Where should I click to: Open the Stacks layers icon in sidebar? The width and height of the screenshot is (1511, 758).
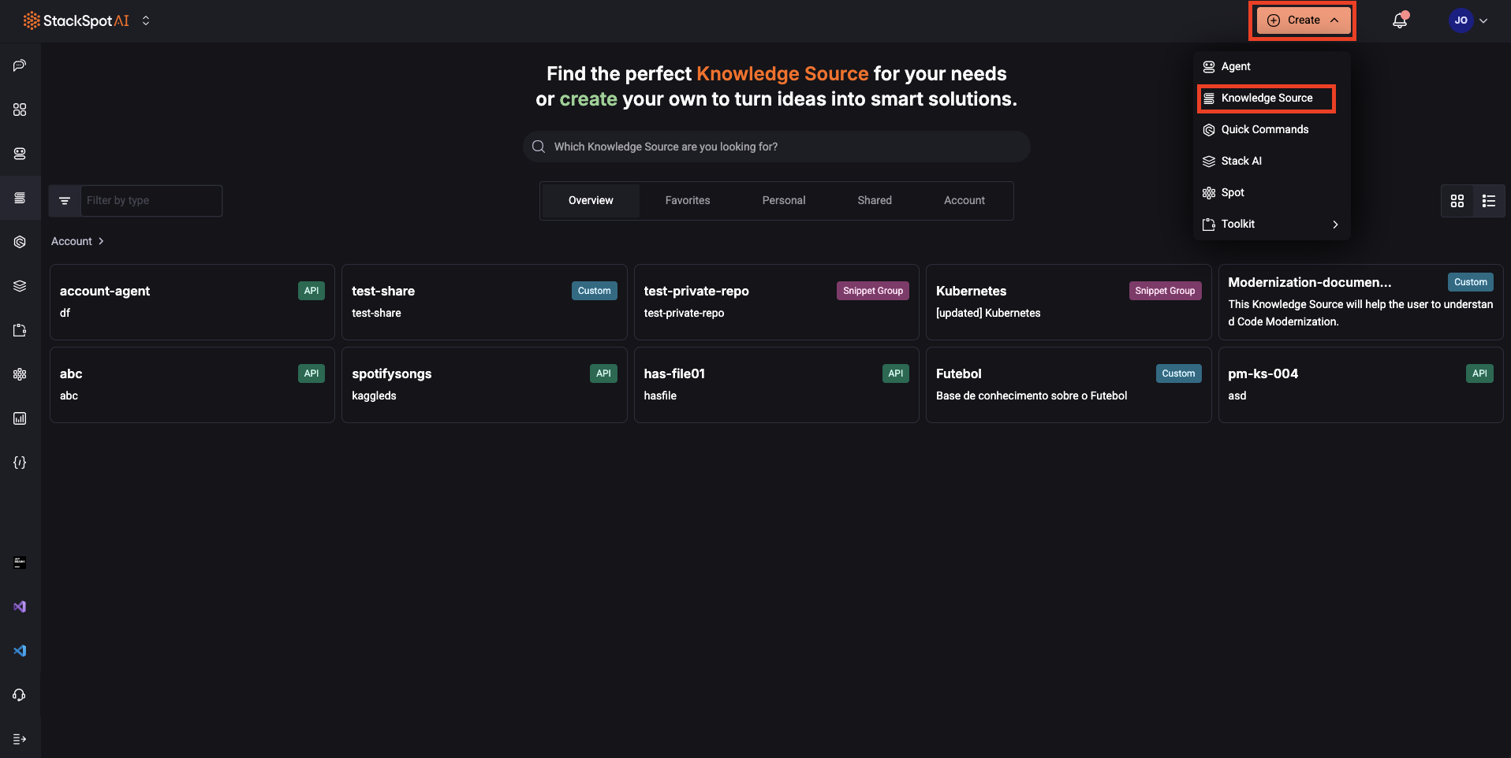click(20, 285)
